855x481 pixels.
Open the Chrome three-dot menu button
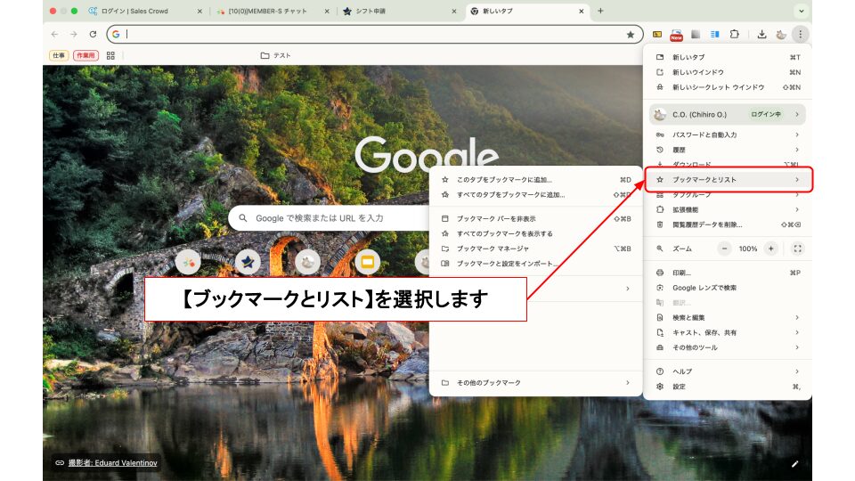tap(800, 35)
